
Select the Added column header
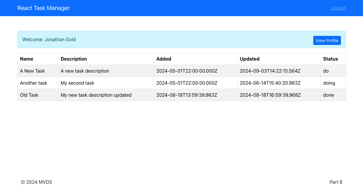click(x=195, y=59)
